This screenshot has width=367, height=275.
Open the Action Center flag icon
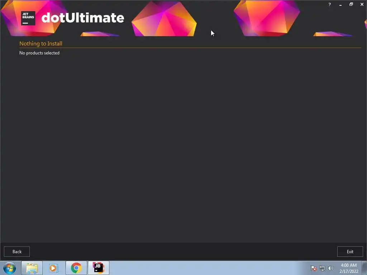tap(313, 268)
